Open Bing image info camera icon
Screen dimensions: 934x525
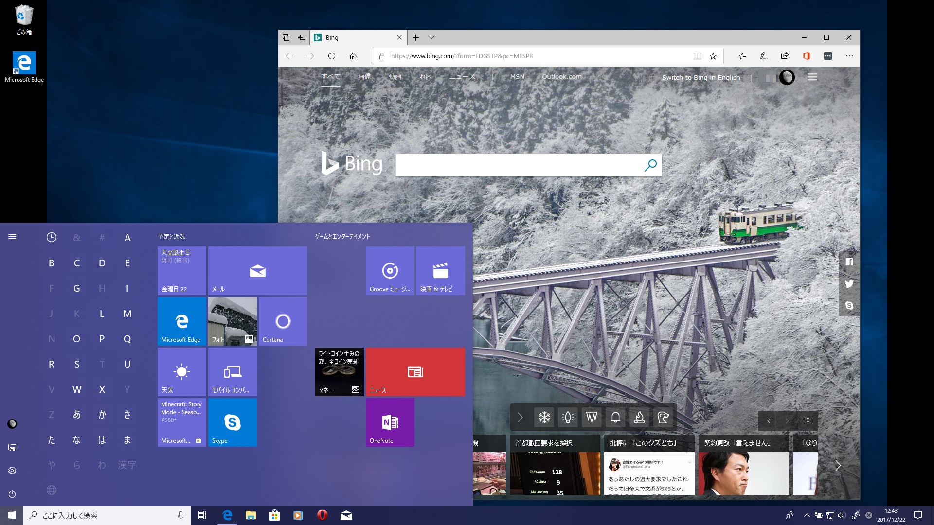click(808, 421)
